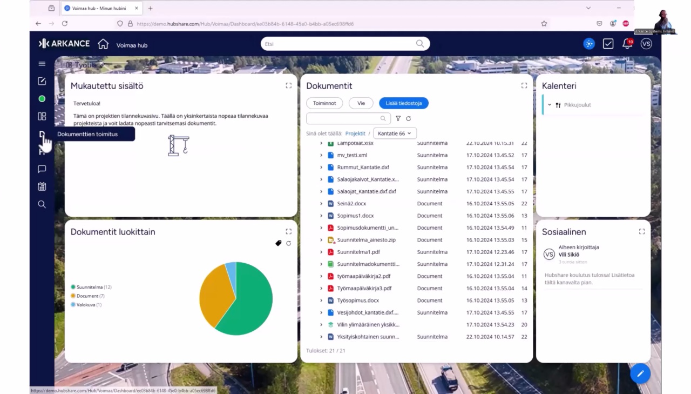Open the Kantatie 66 dropdown

[395, 133]
